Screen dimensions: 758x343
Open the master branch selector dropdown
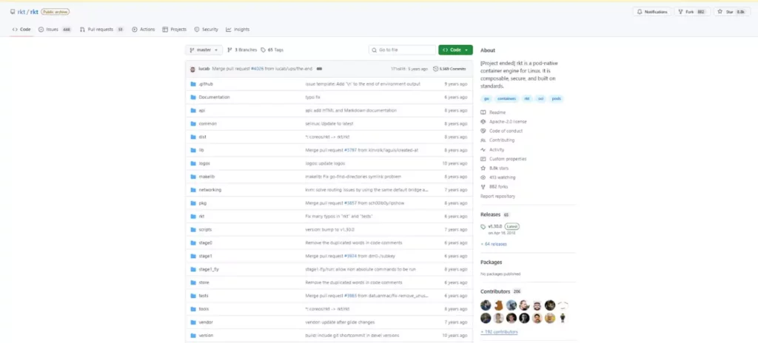204,50
